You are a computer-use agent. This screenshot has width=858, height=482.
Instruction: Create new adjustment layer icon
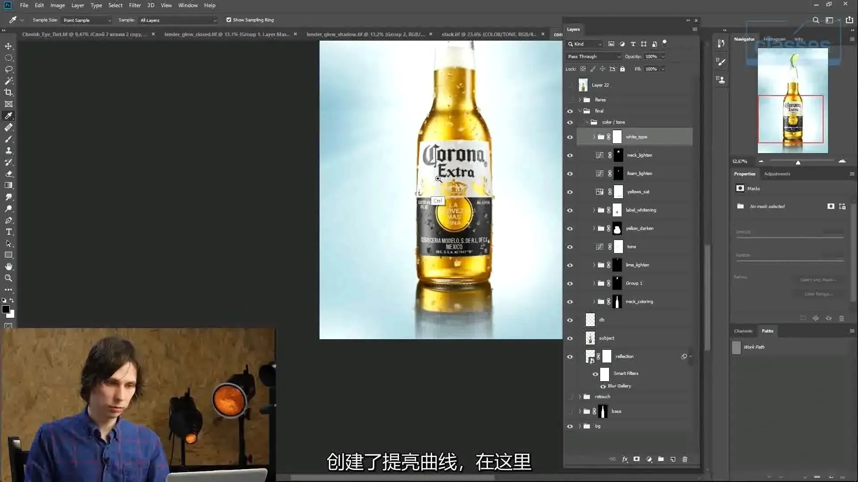pyautogui.click(x=649, y=459)
